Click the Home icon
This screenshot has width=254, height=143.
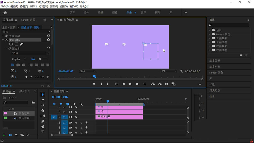coord(5,13)
